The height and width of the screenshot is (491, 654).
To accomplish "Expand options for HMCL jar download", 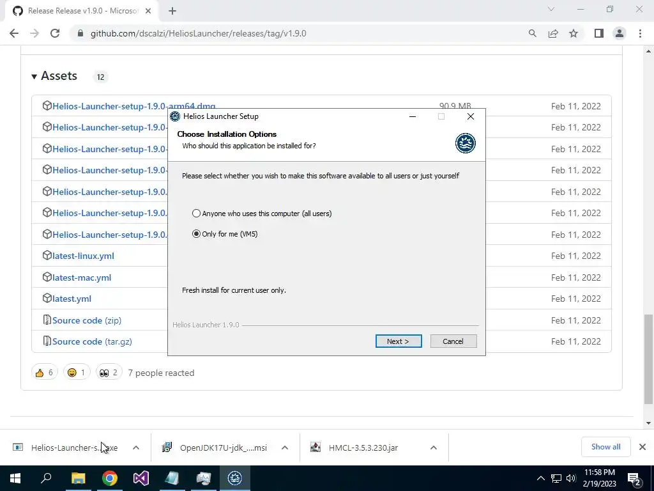I will tap(434, 448).
